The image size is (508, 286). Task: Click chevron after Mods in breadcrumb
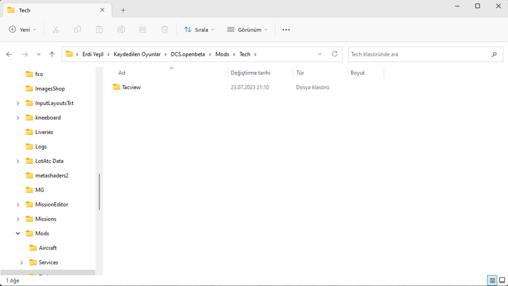pyautogui.click(x=234, y=54)
